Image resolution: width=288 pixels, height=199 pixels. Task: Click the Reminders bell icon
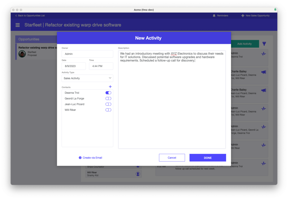(x=214, y=16)
